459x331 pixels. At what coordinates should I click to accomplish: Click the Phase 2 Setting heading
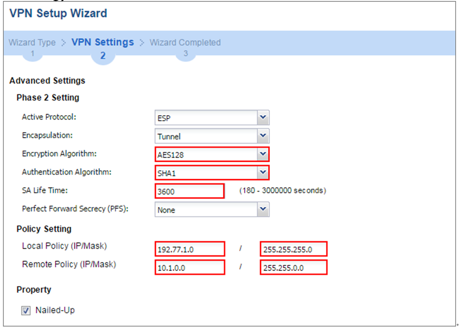coord(48,97)
